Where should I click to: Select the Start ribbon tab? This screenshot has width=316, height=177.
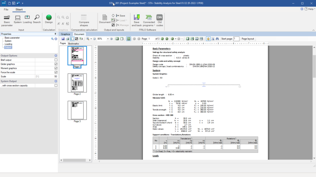pos(19,9)
